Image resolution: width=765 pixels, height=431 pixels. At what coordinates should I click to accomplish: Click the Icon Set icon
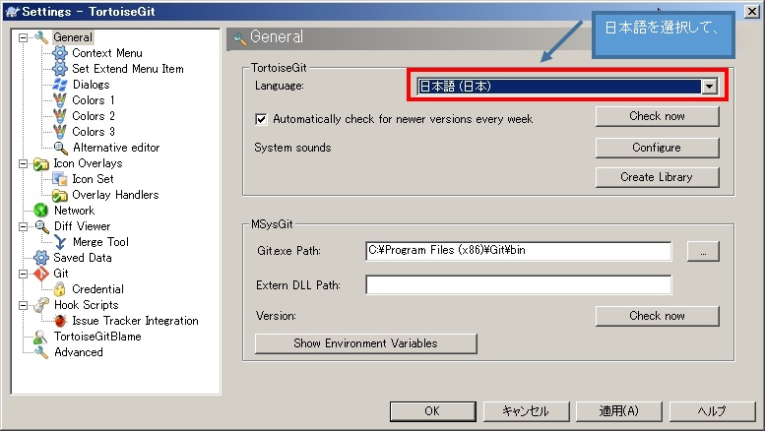(60, 179)
